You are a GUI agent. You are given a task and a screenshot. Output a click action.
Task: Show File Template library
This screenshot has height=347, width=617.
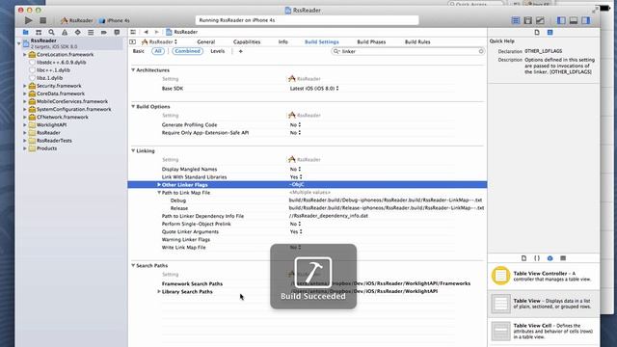[523, 258]
